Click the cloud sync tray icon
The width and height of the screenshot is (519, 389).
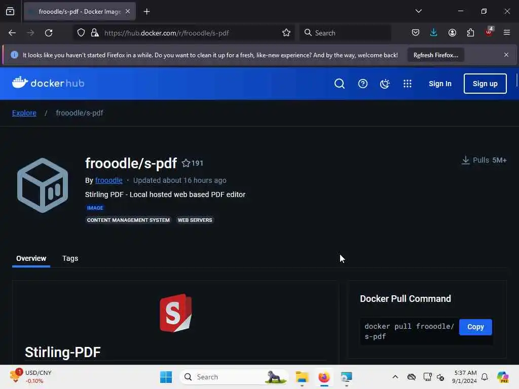click(412, 377)
